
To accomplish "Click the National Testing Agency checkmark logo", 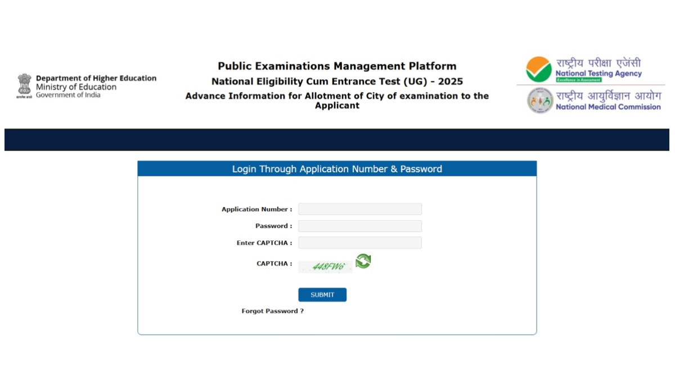I will point(538,69).
